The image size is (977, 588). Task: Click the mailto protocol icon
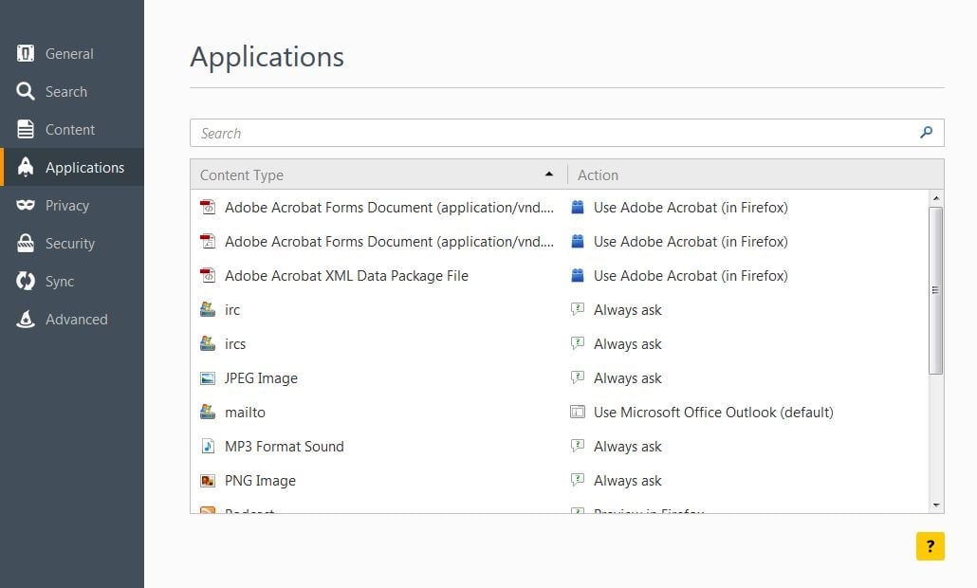(208, 412)
